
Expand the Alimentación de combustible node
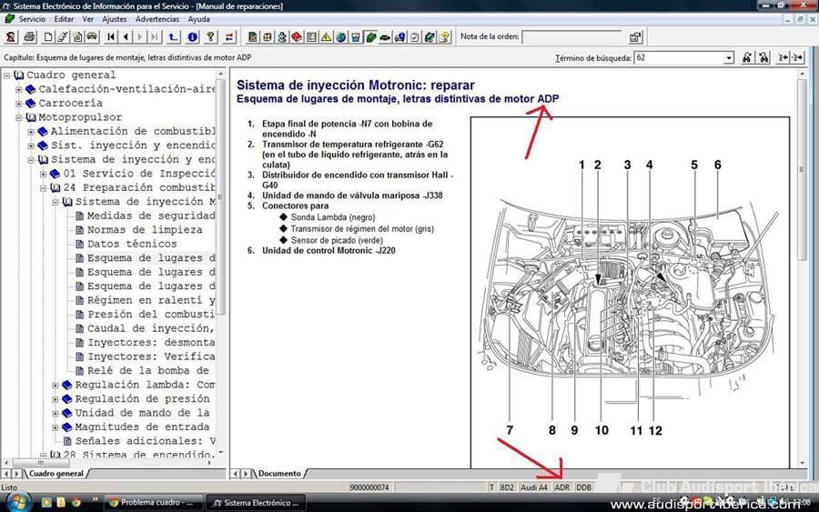click(31, 132)
